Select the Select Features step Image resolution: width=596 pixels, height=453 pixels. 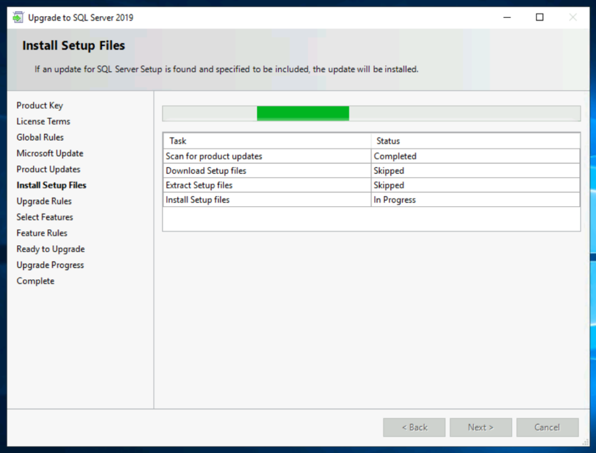(45, 217)
